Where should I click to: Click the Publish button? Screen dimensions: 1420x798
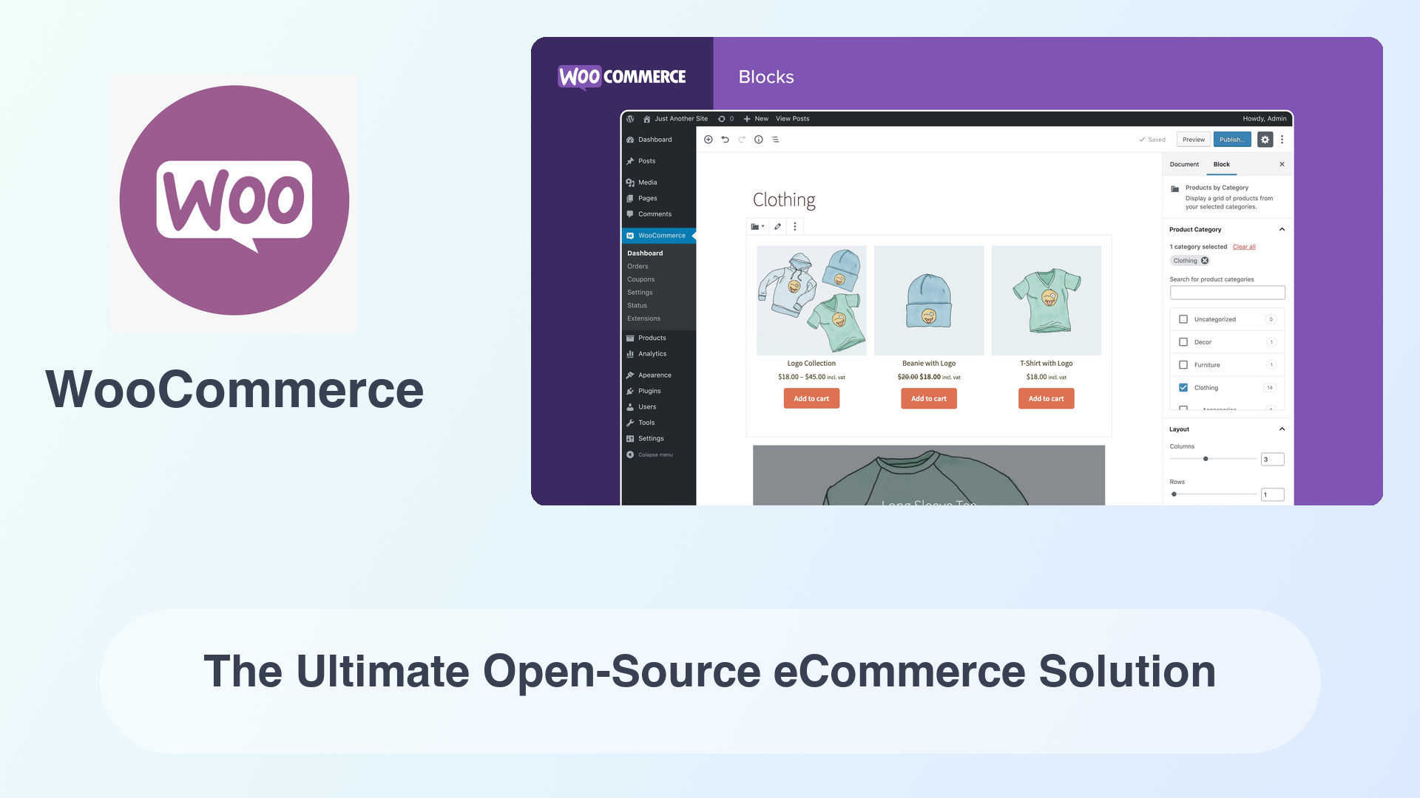pos(1231,140)
